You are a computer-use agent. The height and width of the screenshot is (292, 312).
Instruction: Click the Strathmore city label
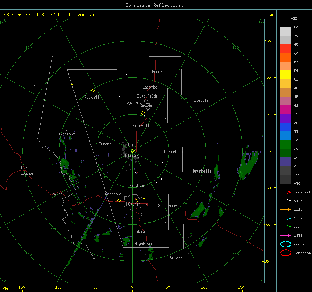click(168, 206)
